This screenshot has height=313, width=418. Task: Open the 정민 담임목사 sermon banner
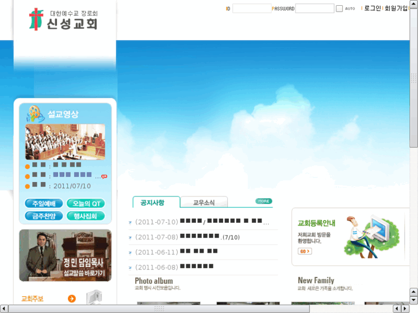66,255
